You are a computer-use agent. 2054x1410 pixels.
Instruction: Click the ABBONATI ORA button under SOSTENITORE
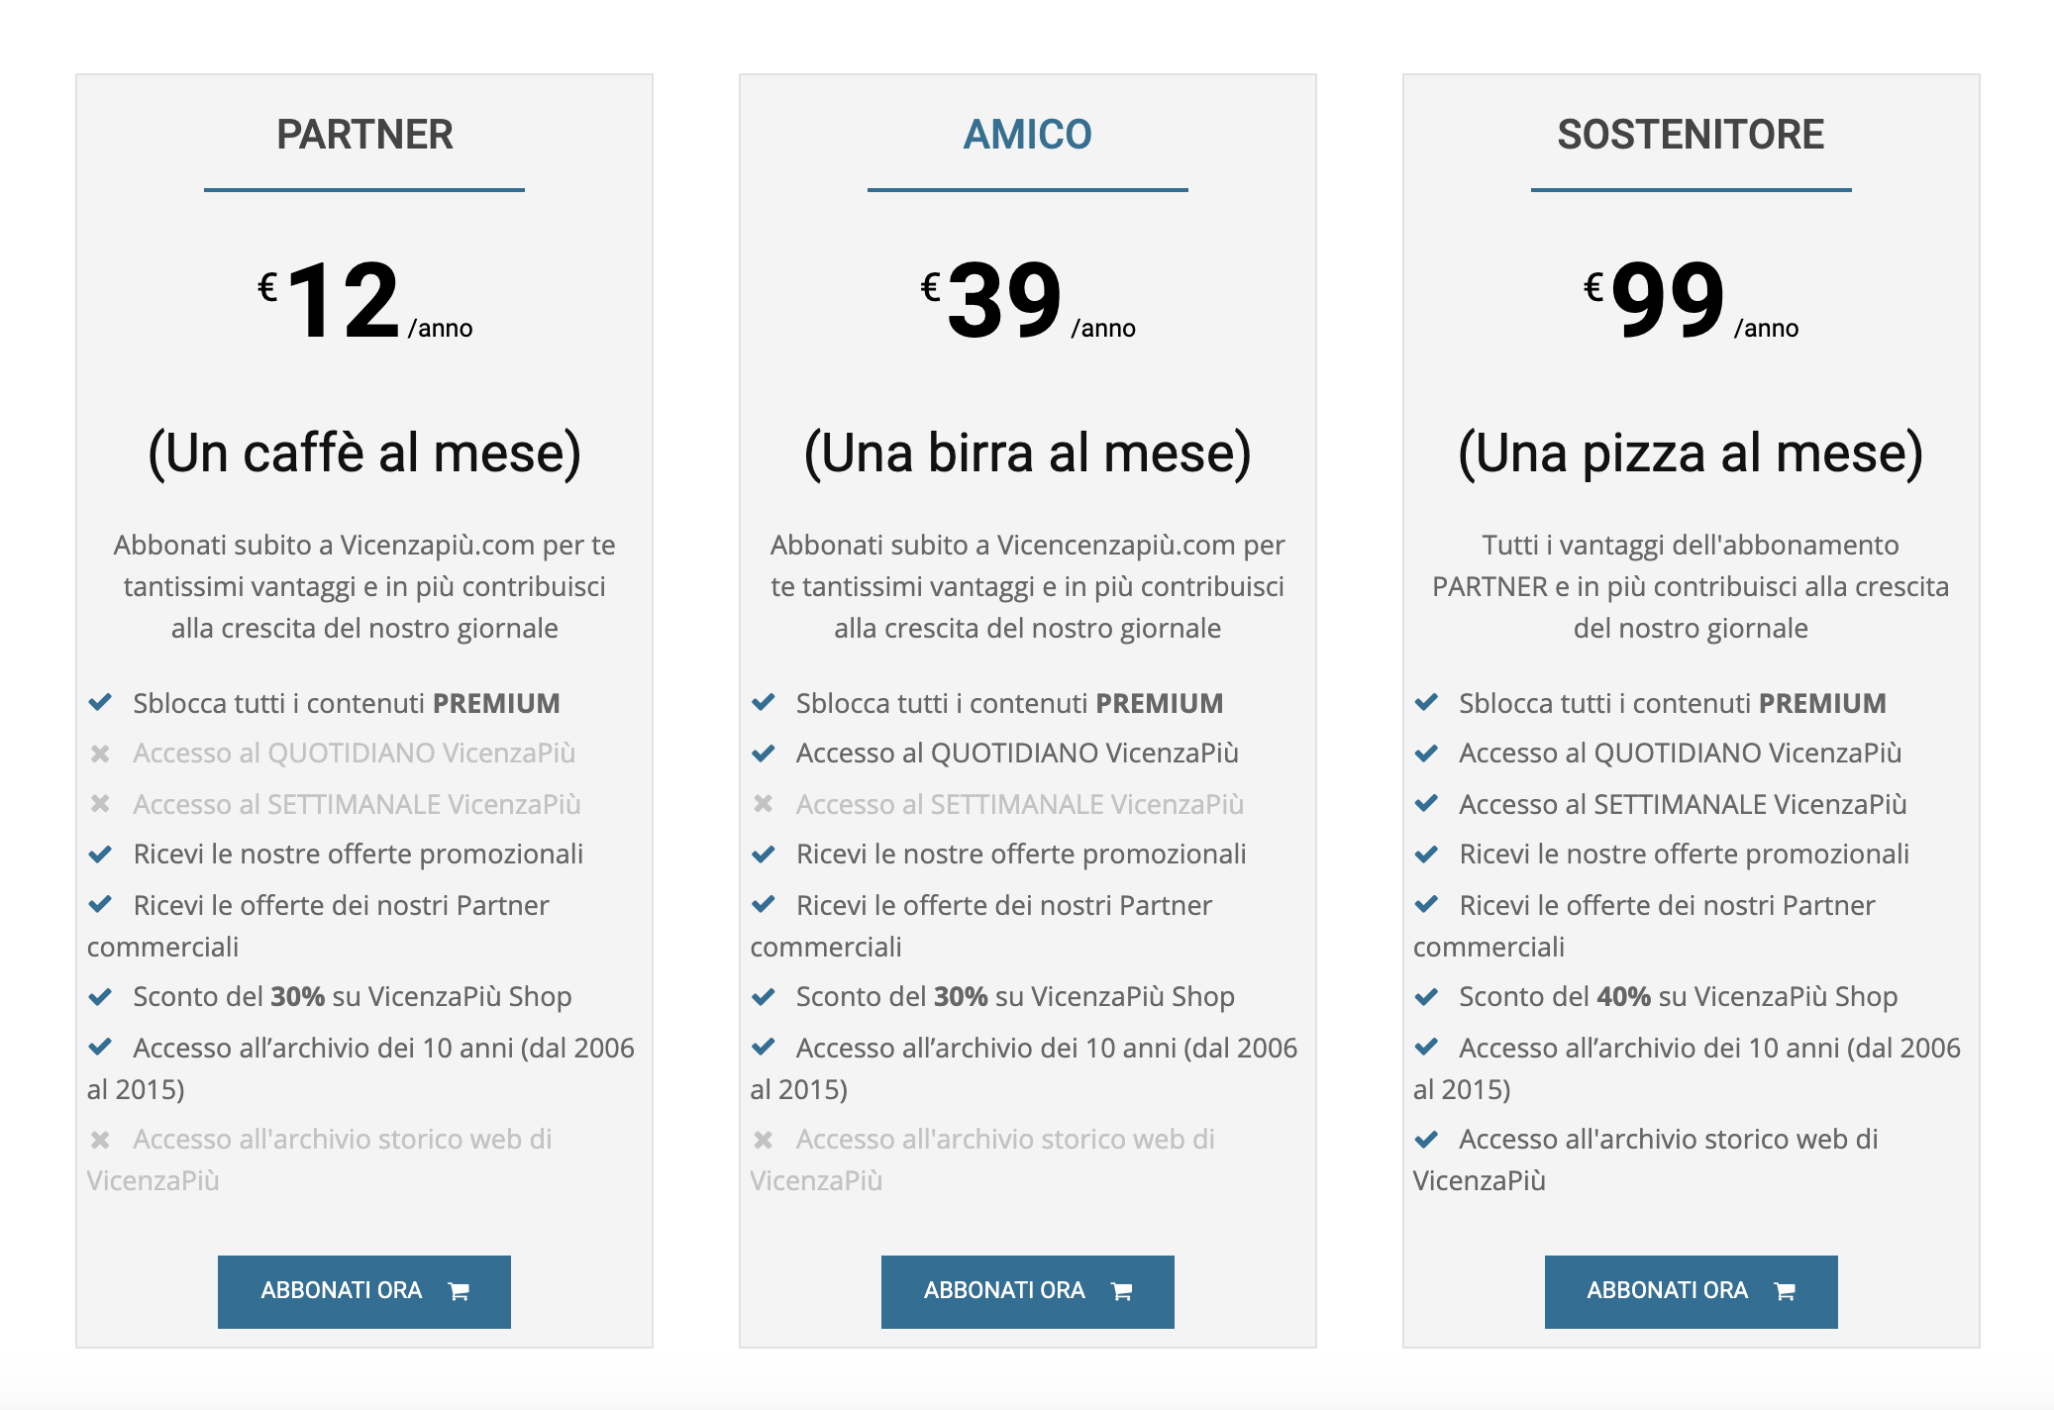(1691, 1291)
